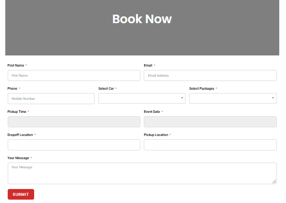Click the Pickup Location label
Viewport: 286px width, 203px height.
coord(156,135)
